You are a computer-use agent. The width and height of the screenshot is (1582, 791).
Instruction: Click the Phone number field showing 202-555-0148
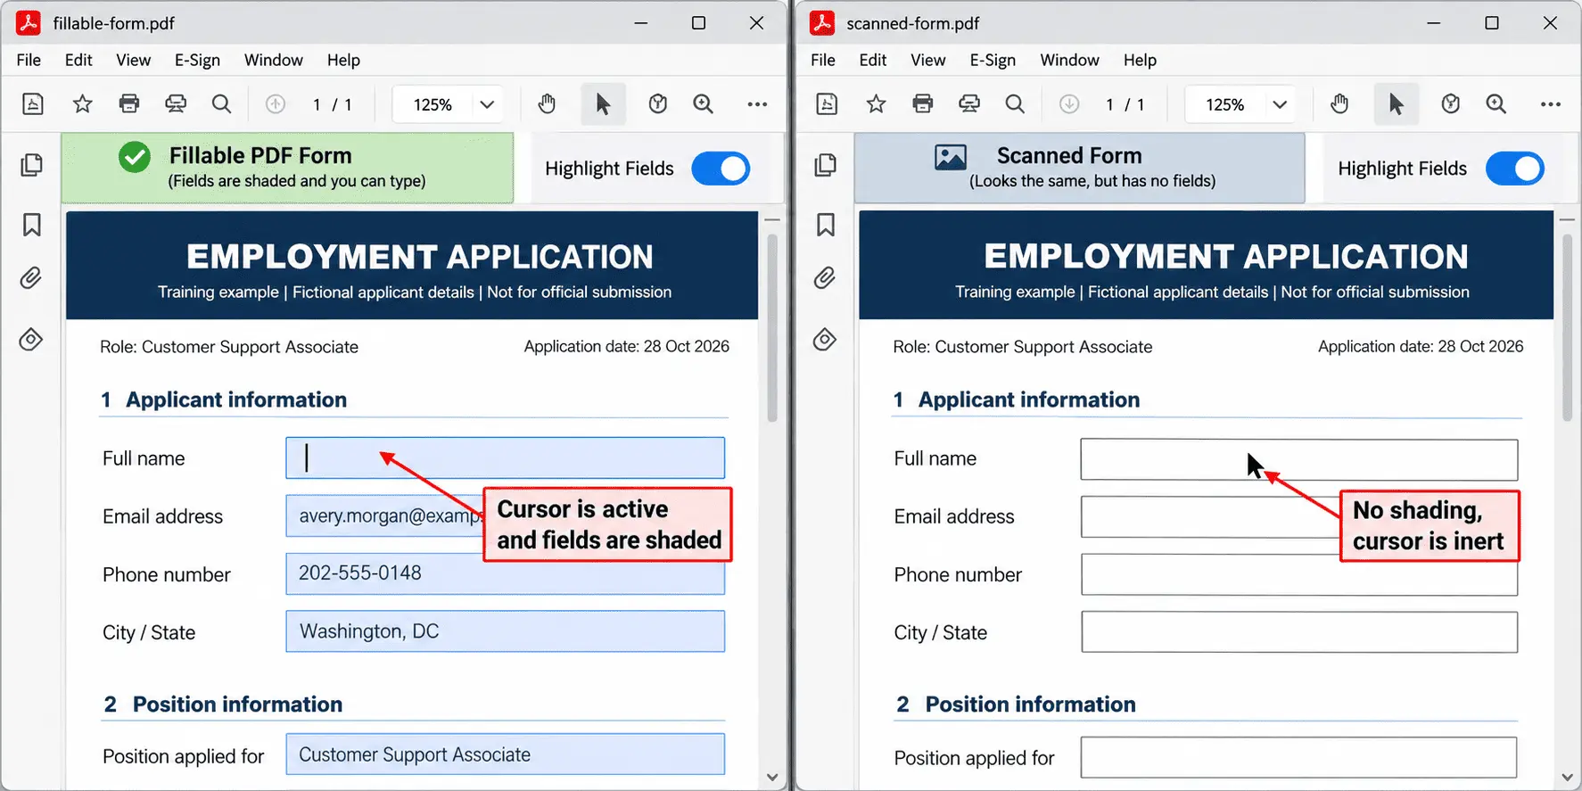coord(505,573)
